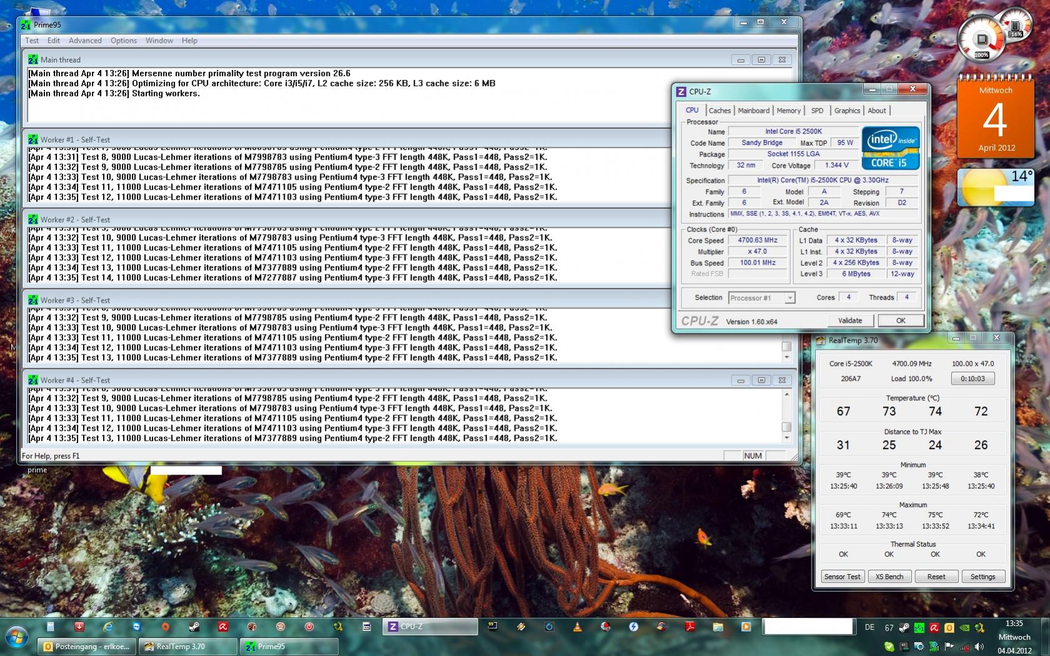Run XS Bench in RealTemp

coord(889,577)
